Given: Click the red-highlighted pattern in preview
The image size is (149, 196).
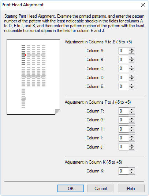Looking at the screenshot, I should coord(23,55).
